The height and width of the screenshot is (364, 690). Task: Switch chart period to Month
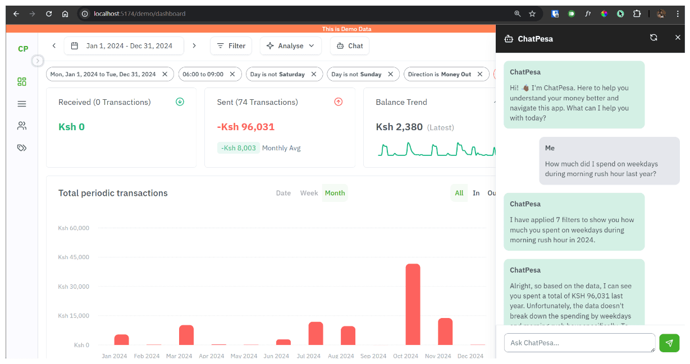(335, 193)
